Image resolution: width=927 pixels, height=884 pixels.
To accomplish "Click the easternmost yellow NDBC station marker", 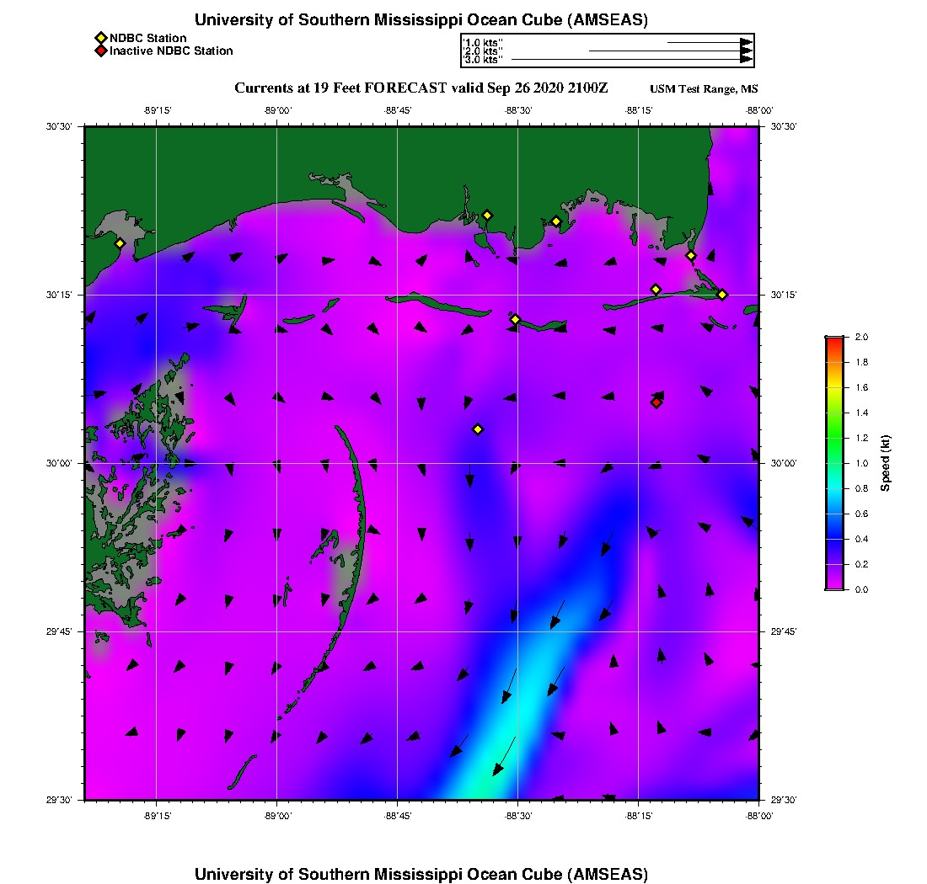I will coord(722,294).
